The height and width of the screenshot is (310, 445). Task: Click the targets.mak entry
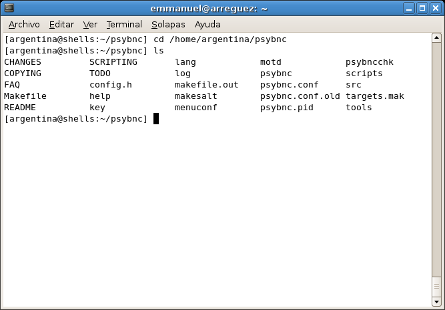click(x=375, y=96)
